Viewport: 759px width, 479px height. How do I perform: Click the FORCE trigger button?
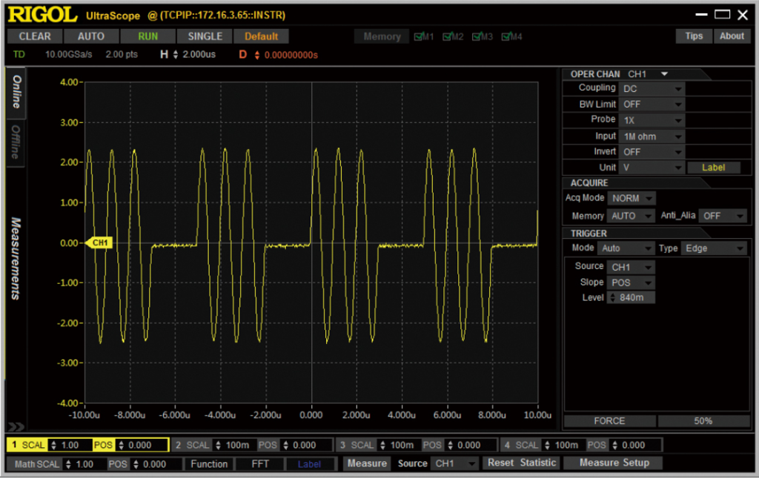[x=609, y=421]
